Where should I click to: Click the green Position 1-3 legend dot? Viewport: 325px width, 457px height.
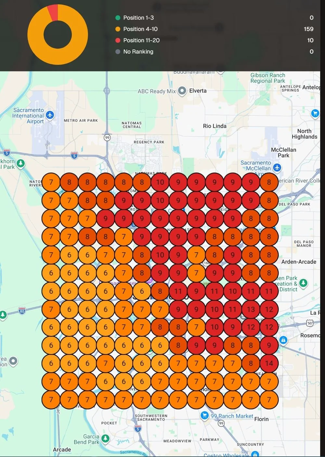[x=118, y=18]
